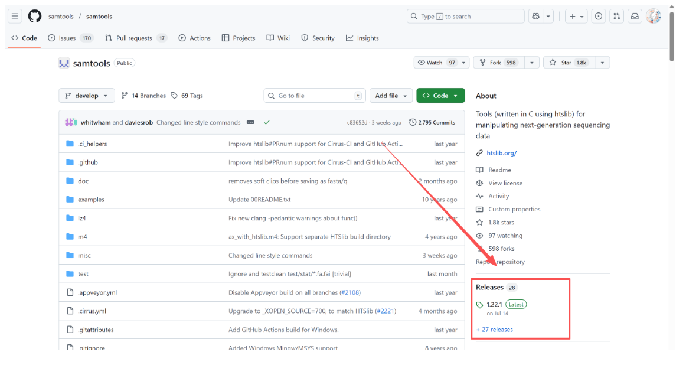
Task: Open the 1.22.1 Latest release
Action: pyautogui.click(x=507, y=305)
